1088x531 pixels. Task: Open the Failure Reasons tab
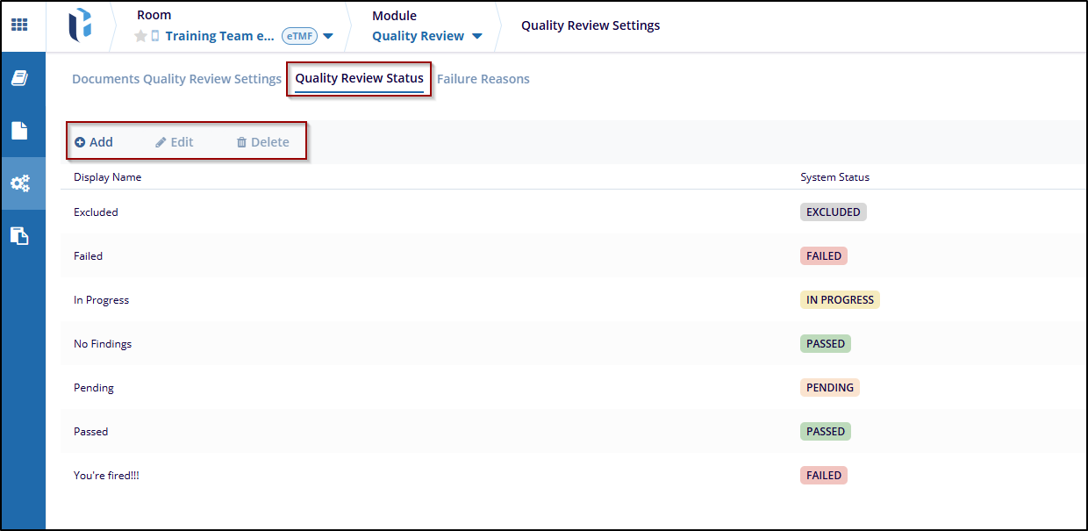pos(483,79)
